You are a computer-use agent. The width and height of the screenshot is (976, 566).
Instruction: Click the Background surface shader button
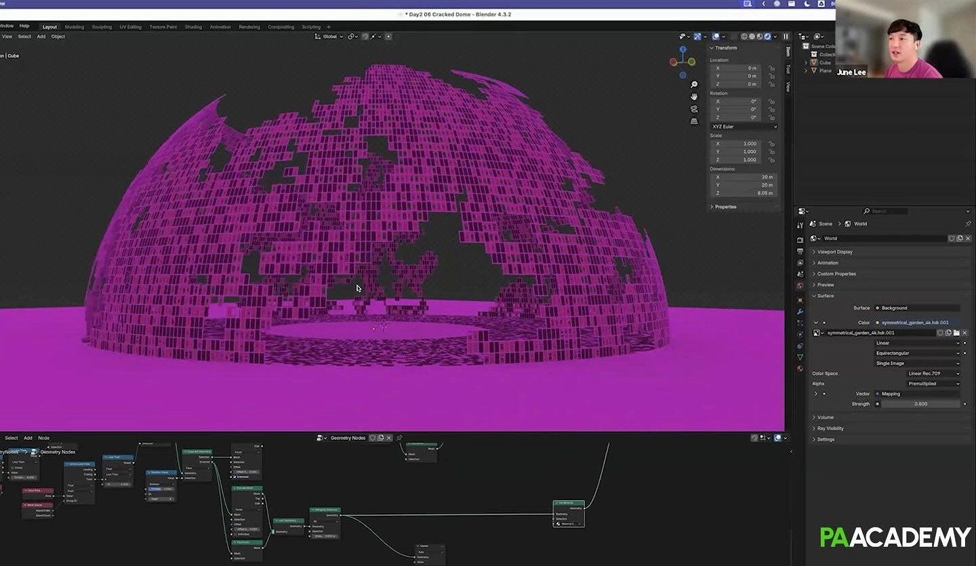coord(918,308)
